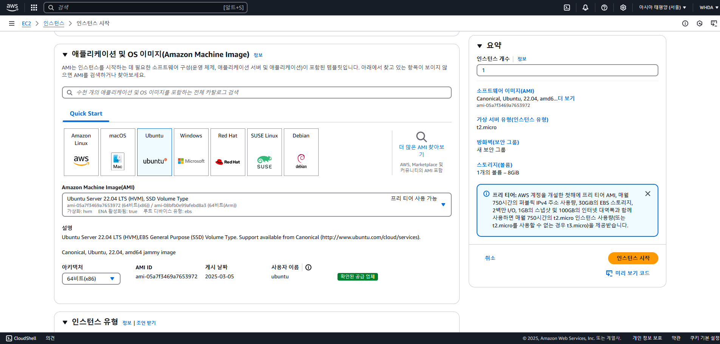Click 스토리지(볼륨) summary link
Viewport: 720px width, 344px height.
494,165
